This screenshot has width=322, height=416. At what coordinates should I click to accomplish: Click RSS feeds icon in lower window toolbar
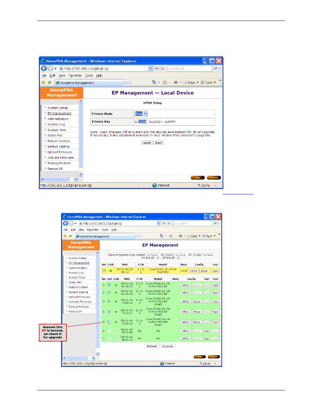[x=171, y=236]
